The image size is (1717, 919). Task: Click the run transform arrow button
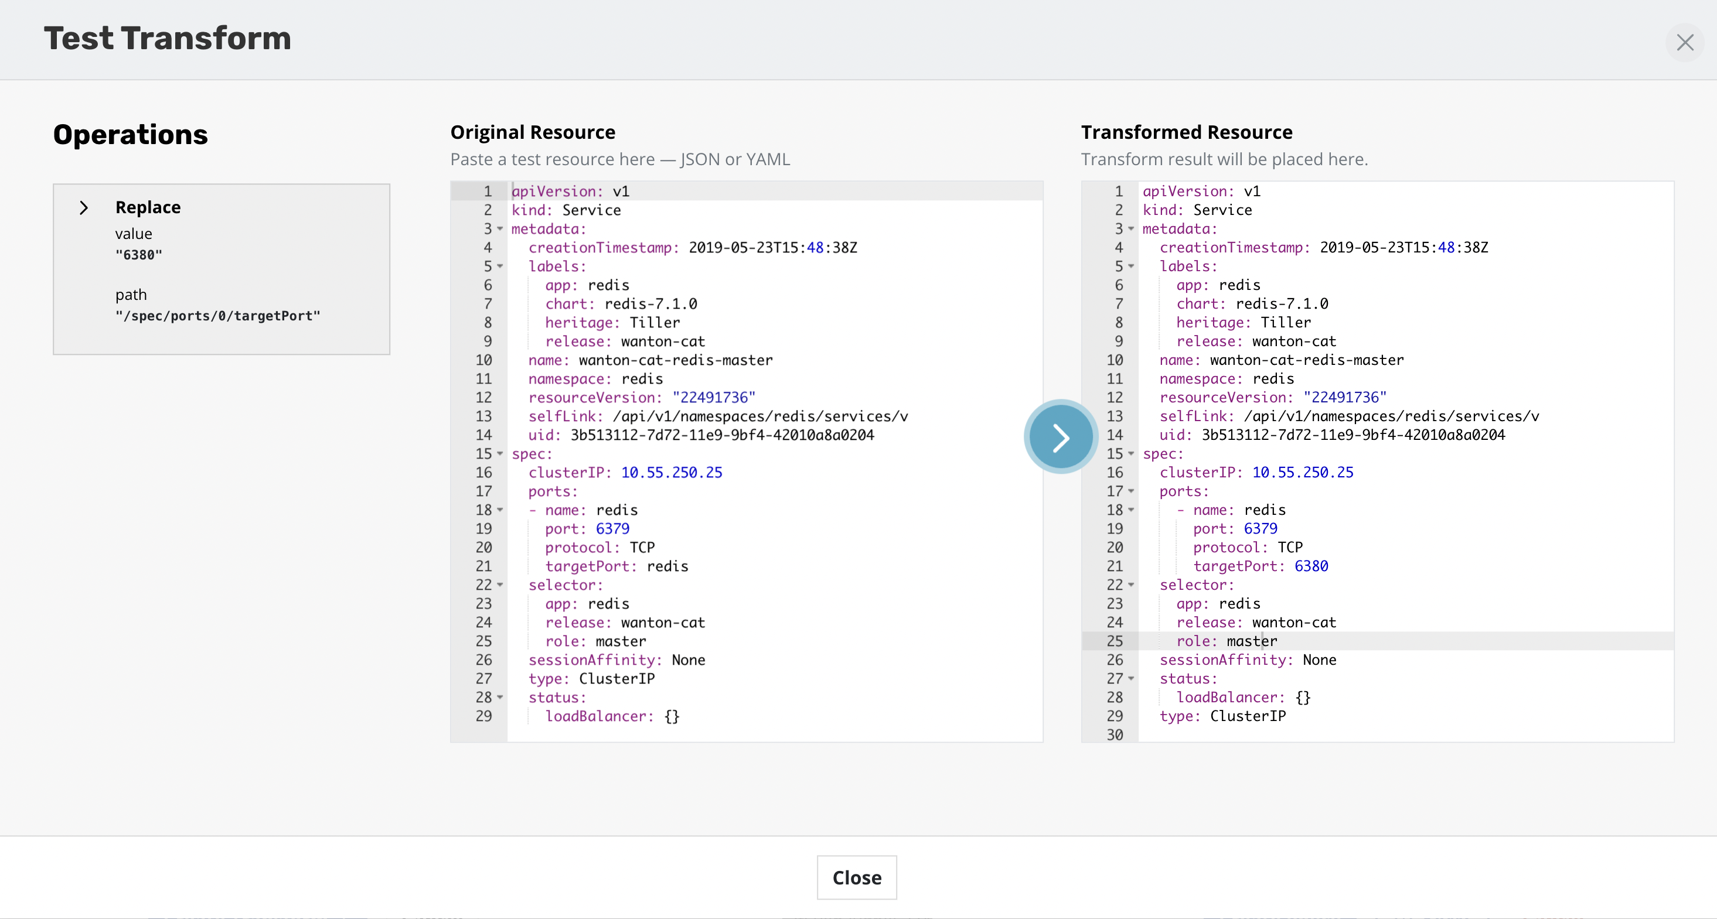point(1061,437)
